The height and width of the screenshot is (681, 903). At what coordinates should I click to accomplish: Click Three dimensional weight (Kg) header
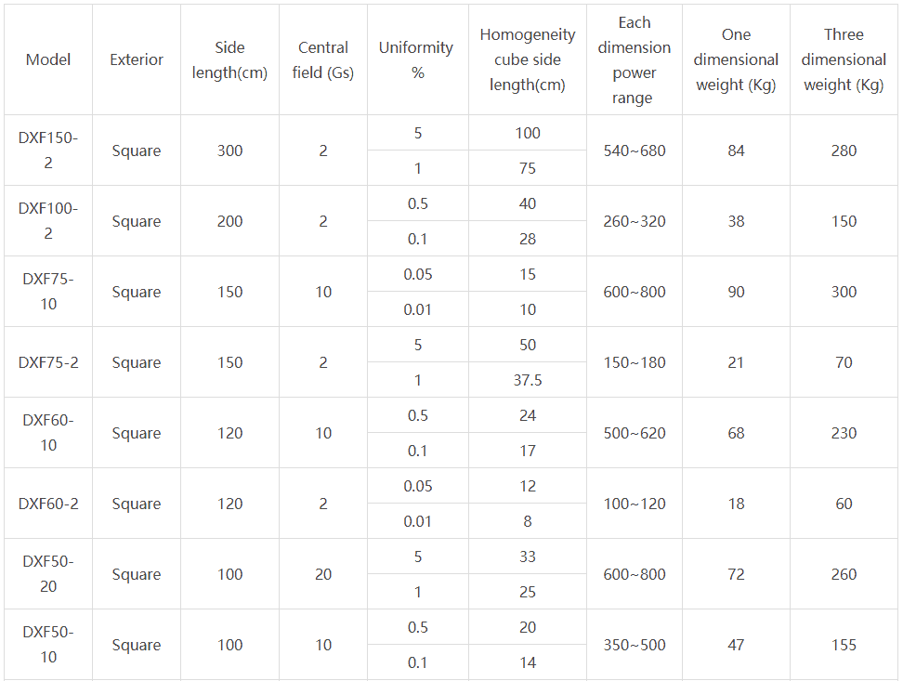point(844,59)
